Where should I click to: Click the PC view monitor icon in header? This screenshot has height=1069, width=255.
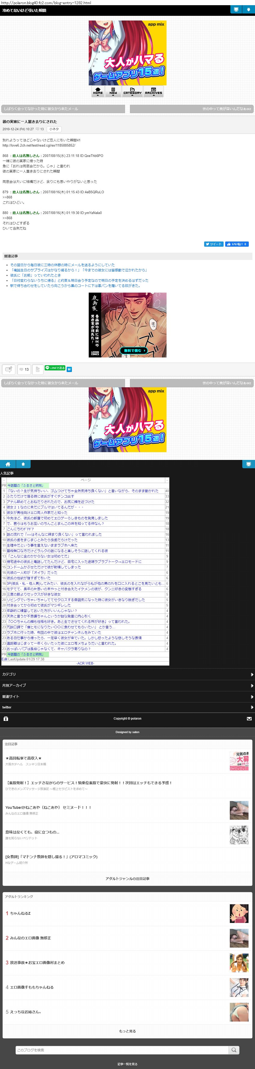236,10
